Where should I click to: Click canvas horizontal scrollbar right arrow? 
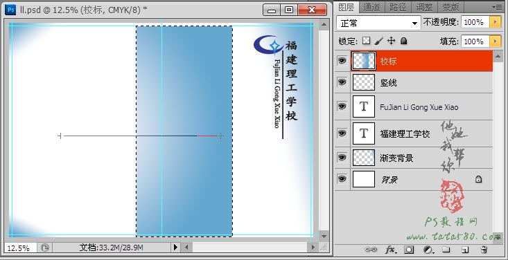tap(313, 248)
